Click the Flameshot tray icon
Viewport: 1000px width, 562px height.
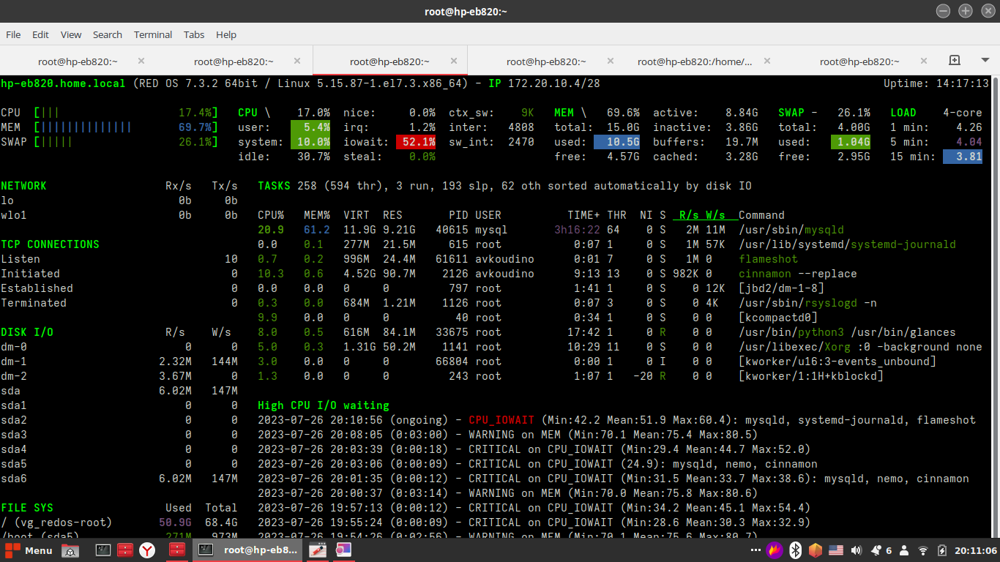pos(775,550)
